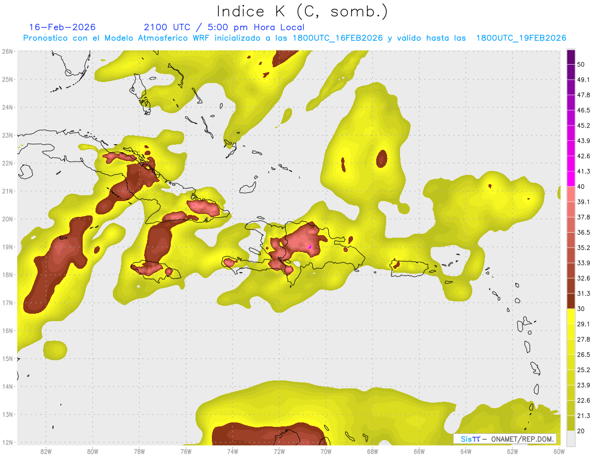Viewport: 594px width, 458px height.
Task: Click the longitude label "64W"
Action: (x=466, y=451)
